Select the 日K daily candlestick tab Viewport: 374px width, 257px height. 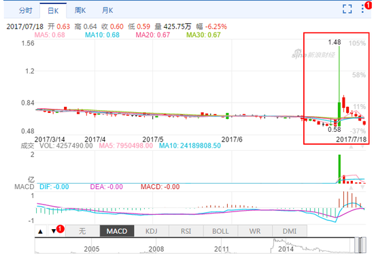[x=53, y=10]
